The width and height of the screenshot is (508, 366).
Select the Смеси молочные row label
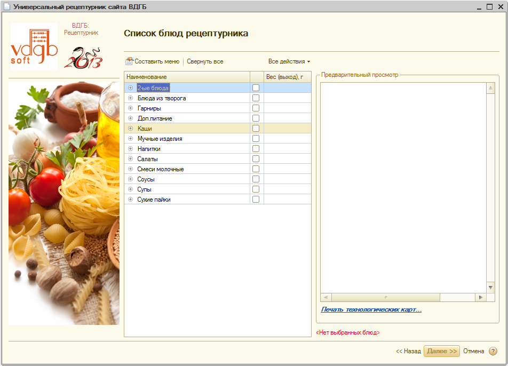161,169
